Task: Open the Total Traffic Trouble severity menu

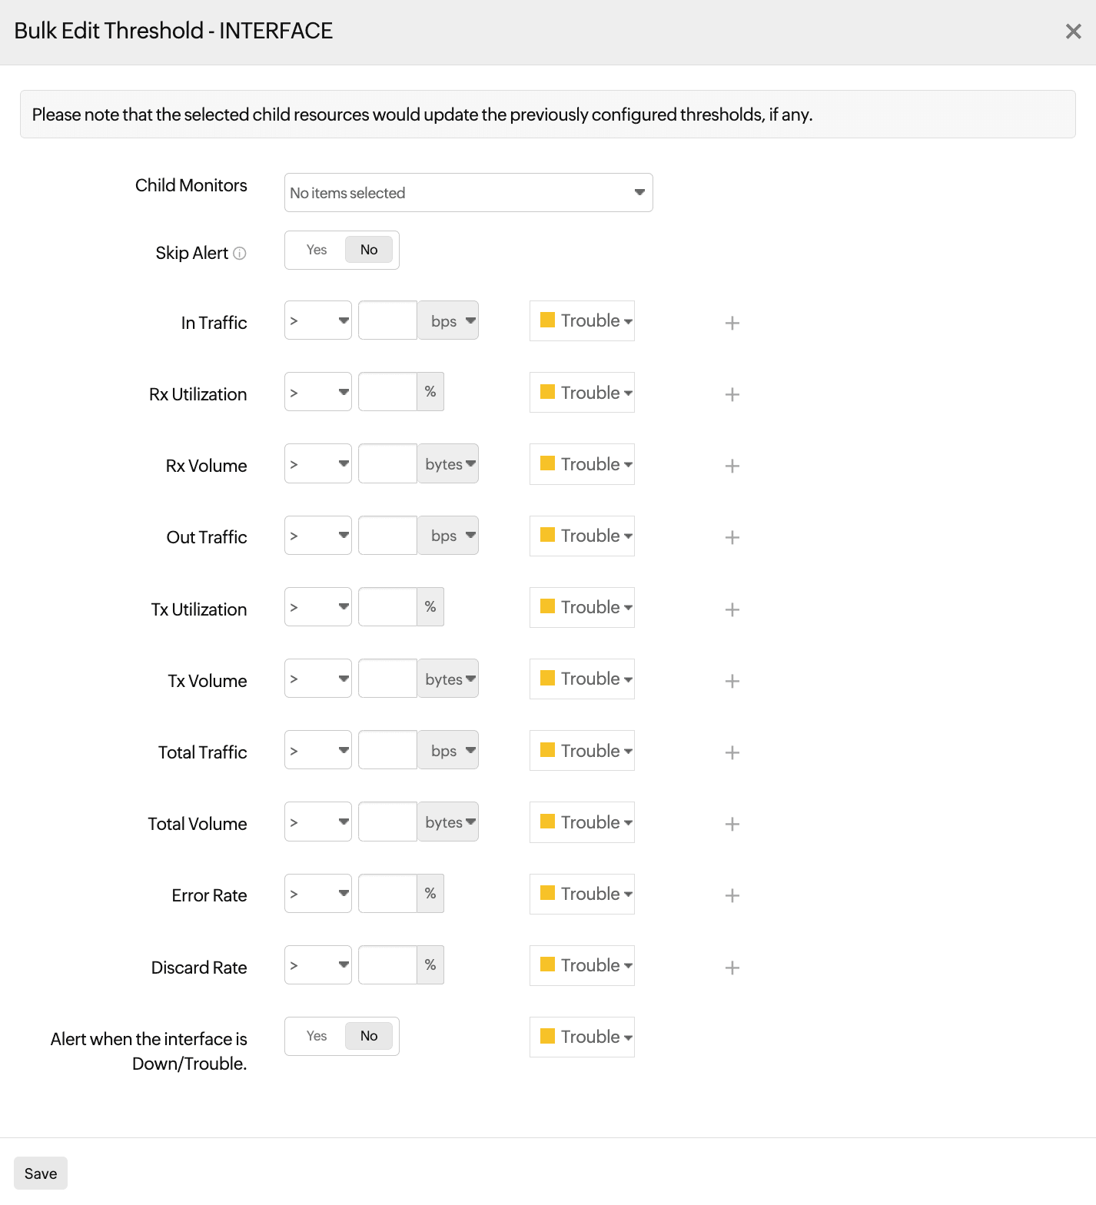Action: [x=583, y=751]
